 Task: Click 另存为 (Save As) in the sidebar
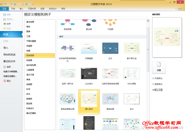[x=9, y=19]
